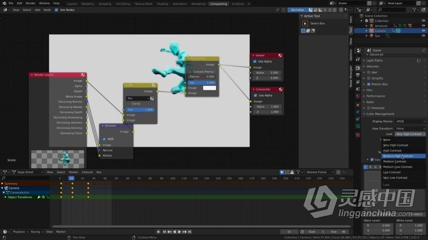Click Render Layers node render icon
Viewport: 428px width, 240px height.
pos(83,75)
